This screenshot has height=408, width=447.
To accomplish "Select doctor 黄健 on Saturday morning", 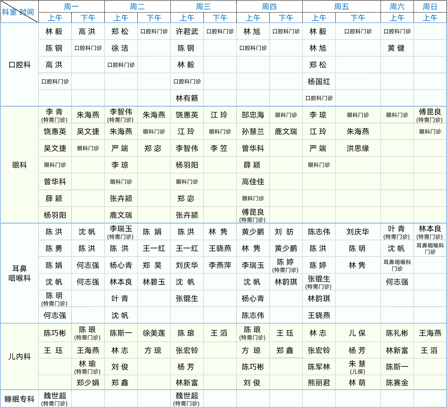I will 397,48.
